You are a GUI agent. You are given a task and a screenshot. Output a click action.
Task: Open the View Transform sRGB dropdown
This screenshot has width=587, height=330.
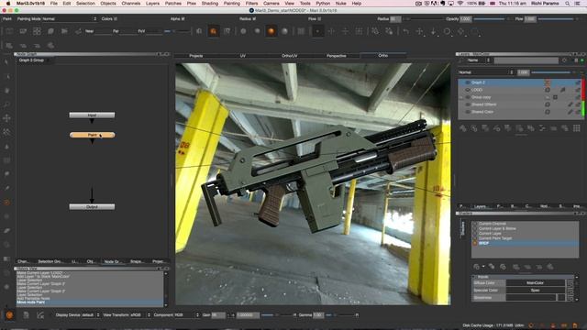(x=140, y=315)
